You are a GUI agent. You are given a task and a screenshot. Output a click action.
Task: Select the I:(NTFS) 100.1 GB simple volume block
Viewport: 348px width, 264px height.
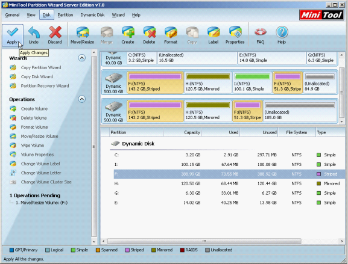(x=252, y=82)
